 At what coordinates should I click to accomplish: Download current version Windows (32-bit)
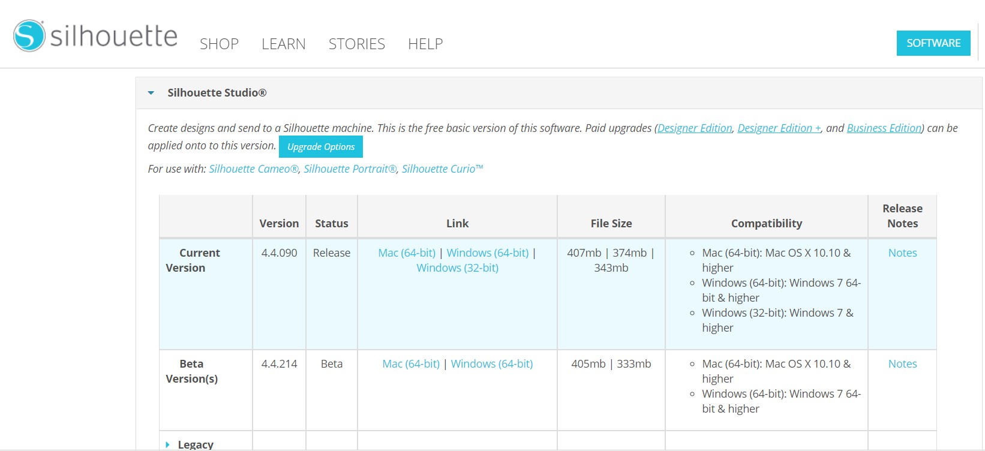(x=457, y=268)
